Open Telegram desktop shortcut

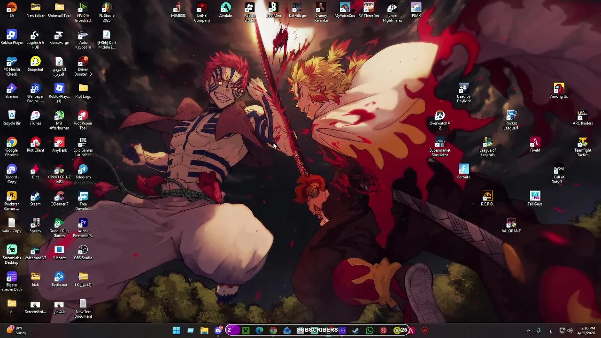(x=83, y=172)
